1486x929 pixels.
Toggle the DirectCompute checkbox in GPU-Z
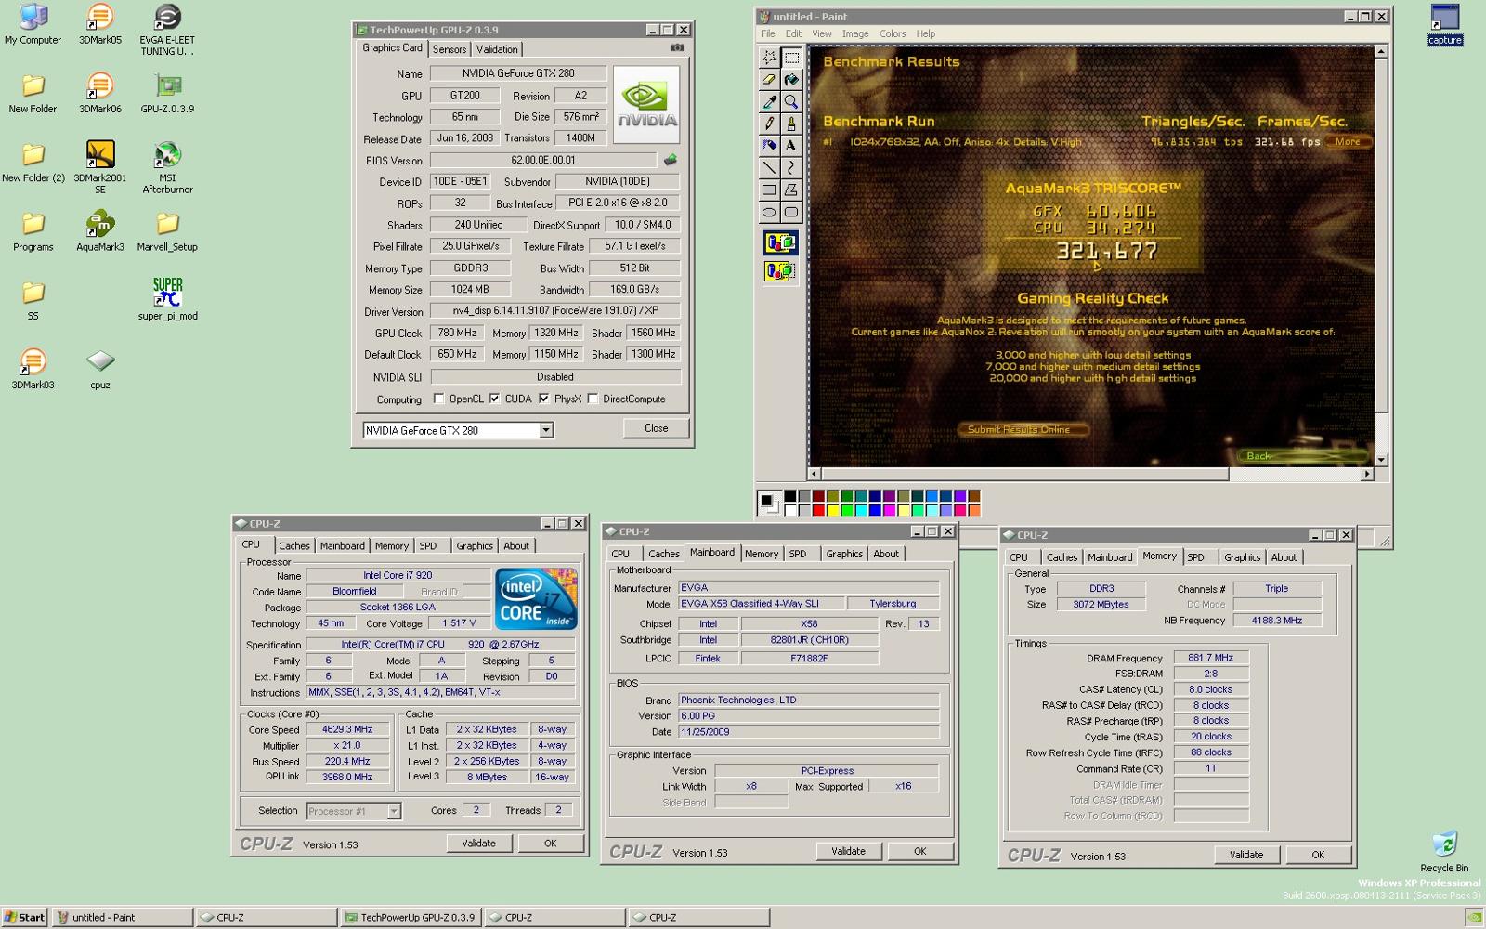[593, 399]
